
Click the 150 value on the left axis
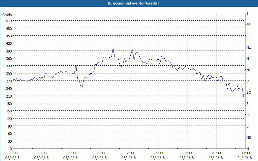pos(9,111)
